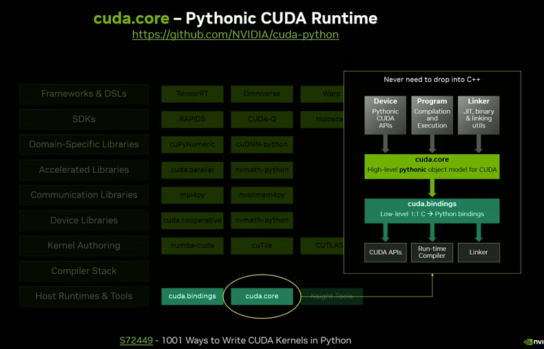The width and height of the screenshot is (544, 349).
Task: Click the Communication Libraries label
Action: point(84,195)
